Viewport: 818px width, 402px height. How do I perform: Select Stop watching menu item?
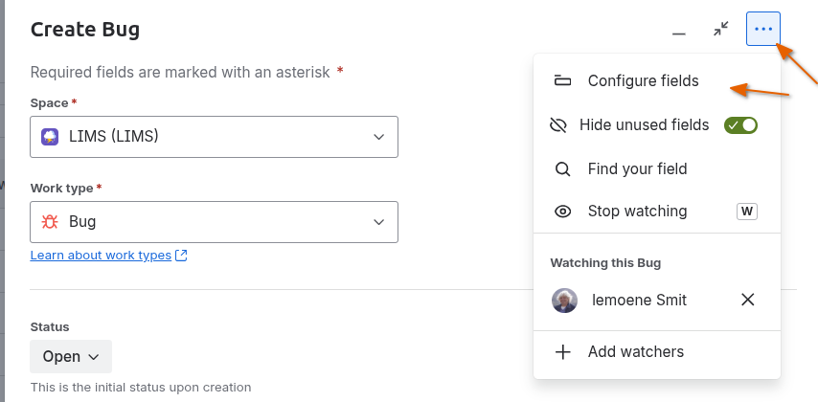coord(637,212)
